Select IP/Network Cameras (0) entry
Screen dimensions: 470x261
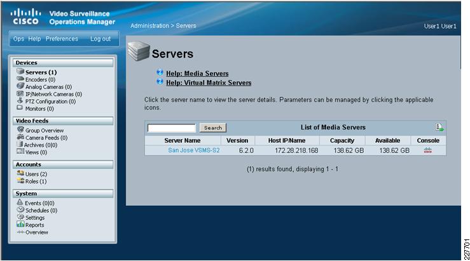(53, 94)
